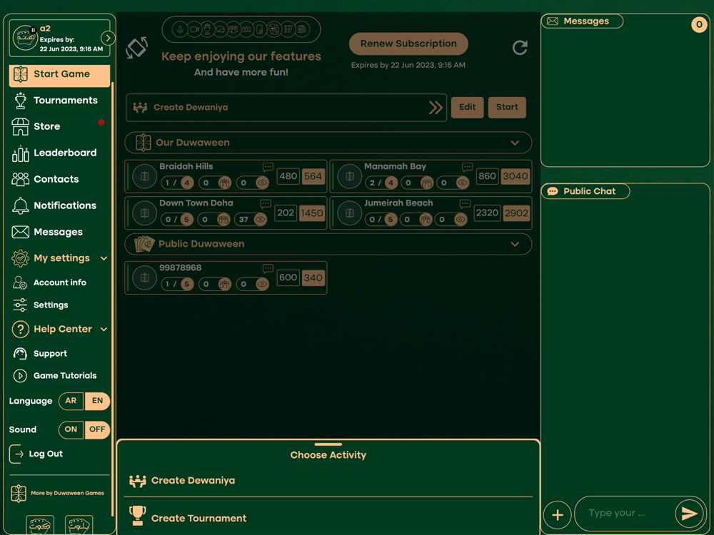Switch language to AR
Image resolution: width=714 pixels, height=535 pixels.
71,401
